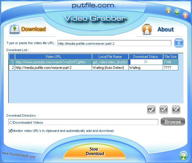The image size is (192, 163).
Task: Visit the www.SoundinDepth.com link
Action: point(19,155)
